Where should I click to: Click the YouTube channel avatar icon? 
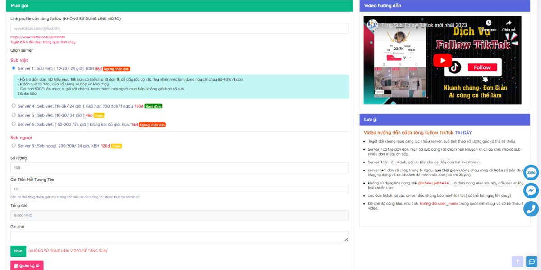click(372, 25)
